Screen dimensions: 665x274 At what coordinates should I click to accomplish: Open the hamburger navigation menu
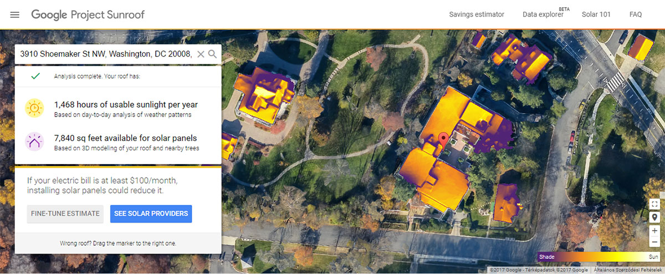pos(15,14)
